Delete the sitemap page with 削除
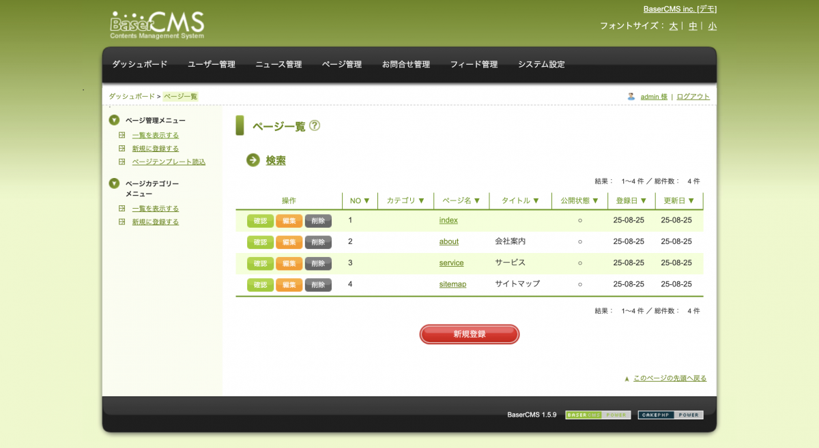The width and height of the screenshot is (819, 448). click(318, 284)
